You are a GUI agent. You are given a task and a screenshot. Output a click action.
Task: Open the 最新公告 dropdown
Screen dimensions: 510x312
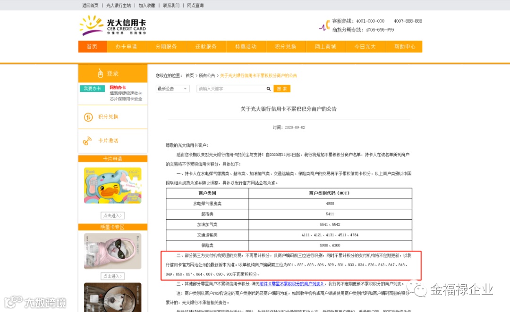[172, 89]
